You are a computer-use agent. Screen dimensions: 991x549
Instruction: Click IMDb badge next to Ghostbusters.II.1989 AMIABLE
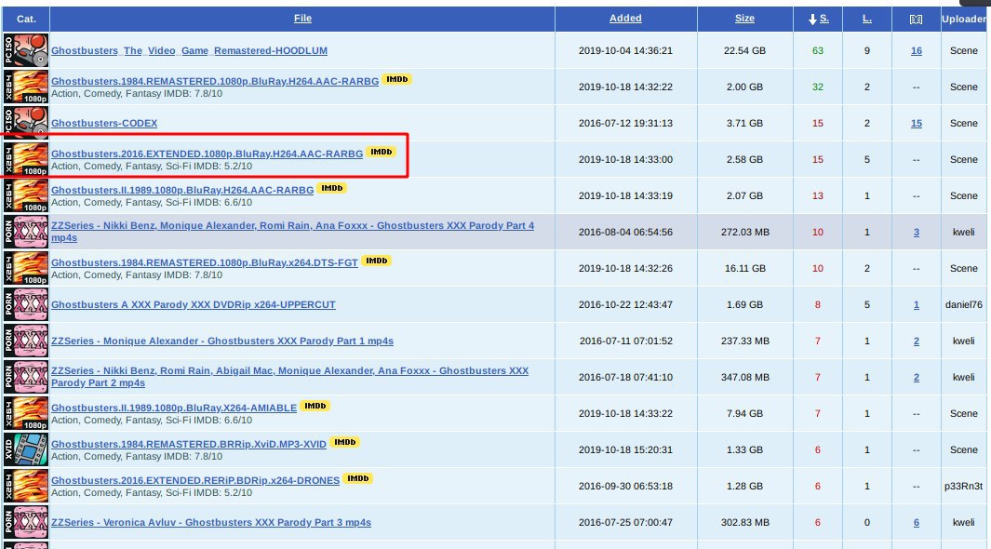click(315, 407)
